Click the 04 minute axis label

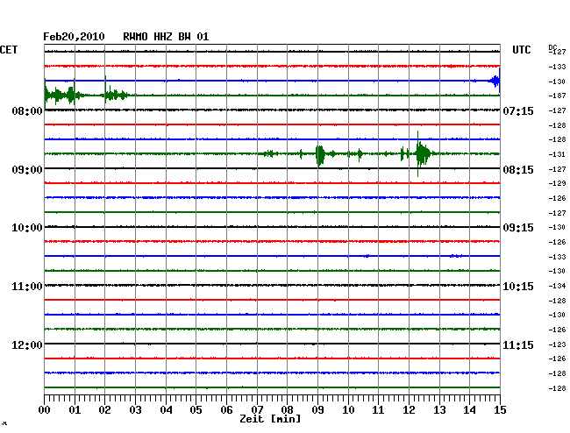point(166,410)
